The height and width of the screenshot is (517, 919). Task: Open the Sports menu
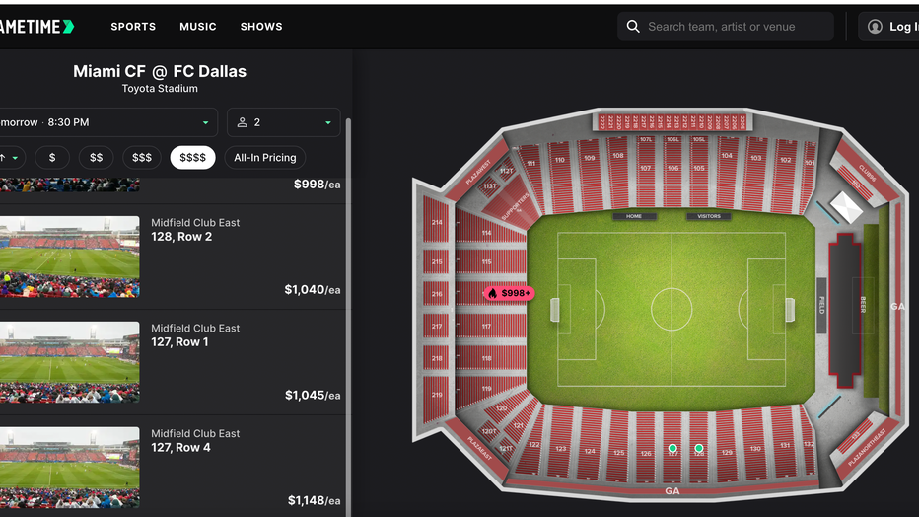click(133, 27)
